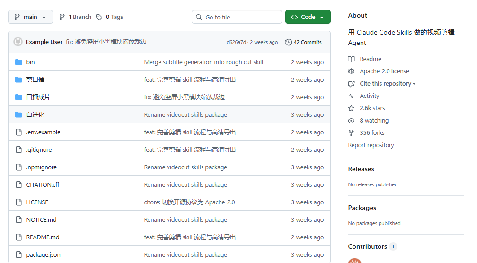Open the main branch selector dropdown
Viewport: 477px width, 263px height.
click(x=30, y=17)
